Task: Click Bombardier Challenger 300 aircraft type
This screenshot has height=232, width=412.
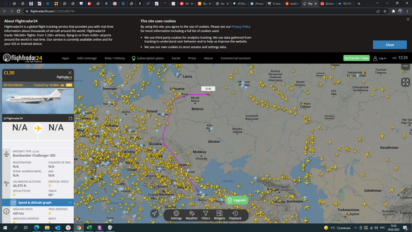Action: point(34,155)
